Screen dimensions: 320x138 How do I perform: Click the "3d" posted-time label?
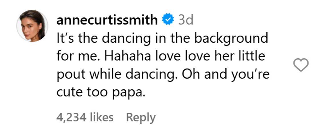coord(186,20)
